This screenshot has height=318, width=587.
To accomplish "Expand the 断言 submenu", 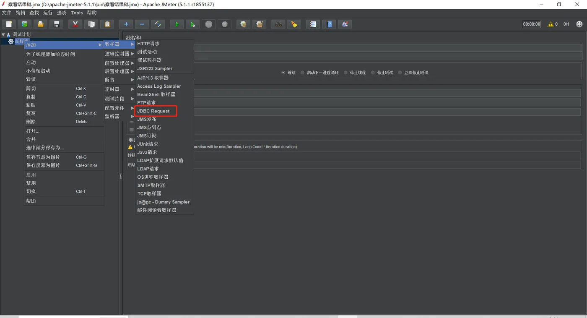I will [119, 80].
